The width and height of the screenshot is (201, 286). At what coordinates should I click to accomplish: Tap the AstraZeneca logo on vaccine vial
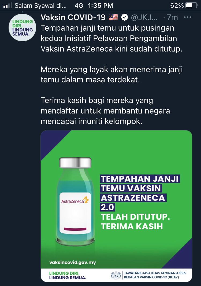(x=75, y=200)
